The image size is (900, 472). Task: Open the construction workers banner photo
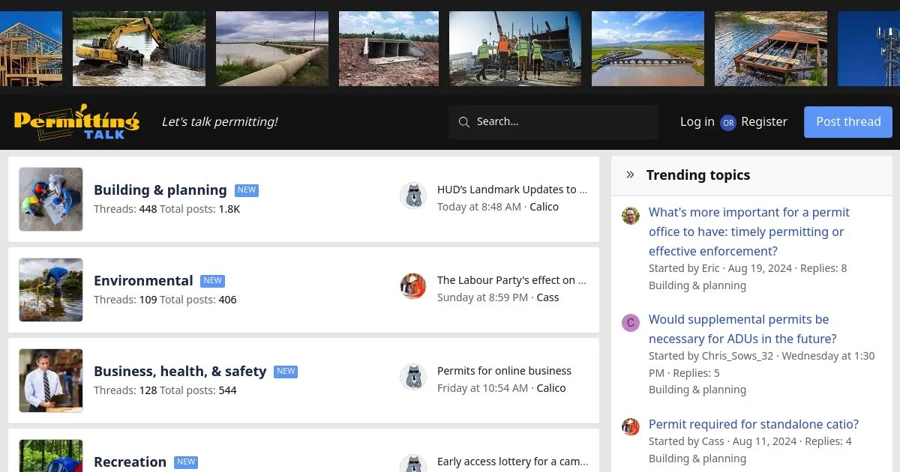(515, 49)
